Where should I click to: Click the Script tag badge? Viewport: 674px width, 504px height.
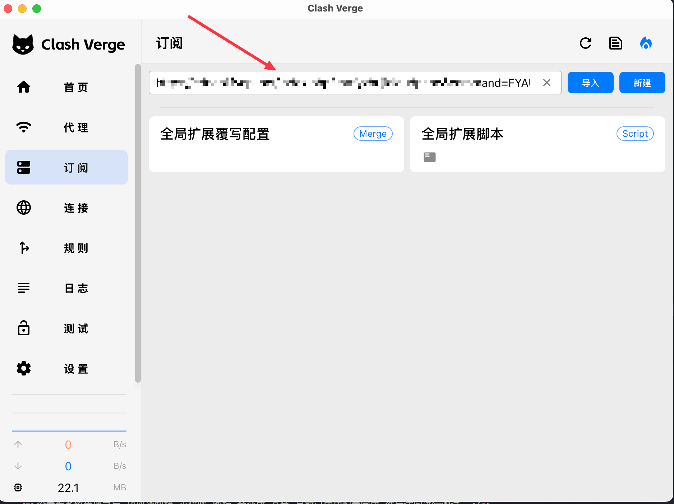(635, 134)
